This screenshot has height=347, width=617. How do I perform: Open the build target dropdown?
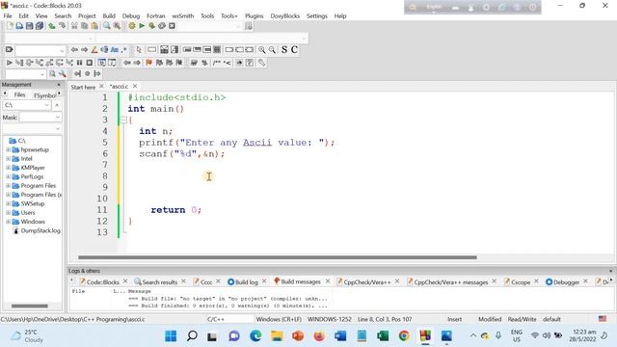(238, 26)
